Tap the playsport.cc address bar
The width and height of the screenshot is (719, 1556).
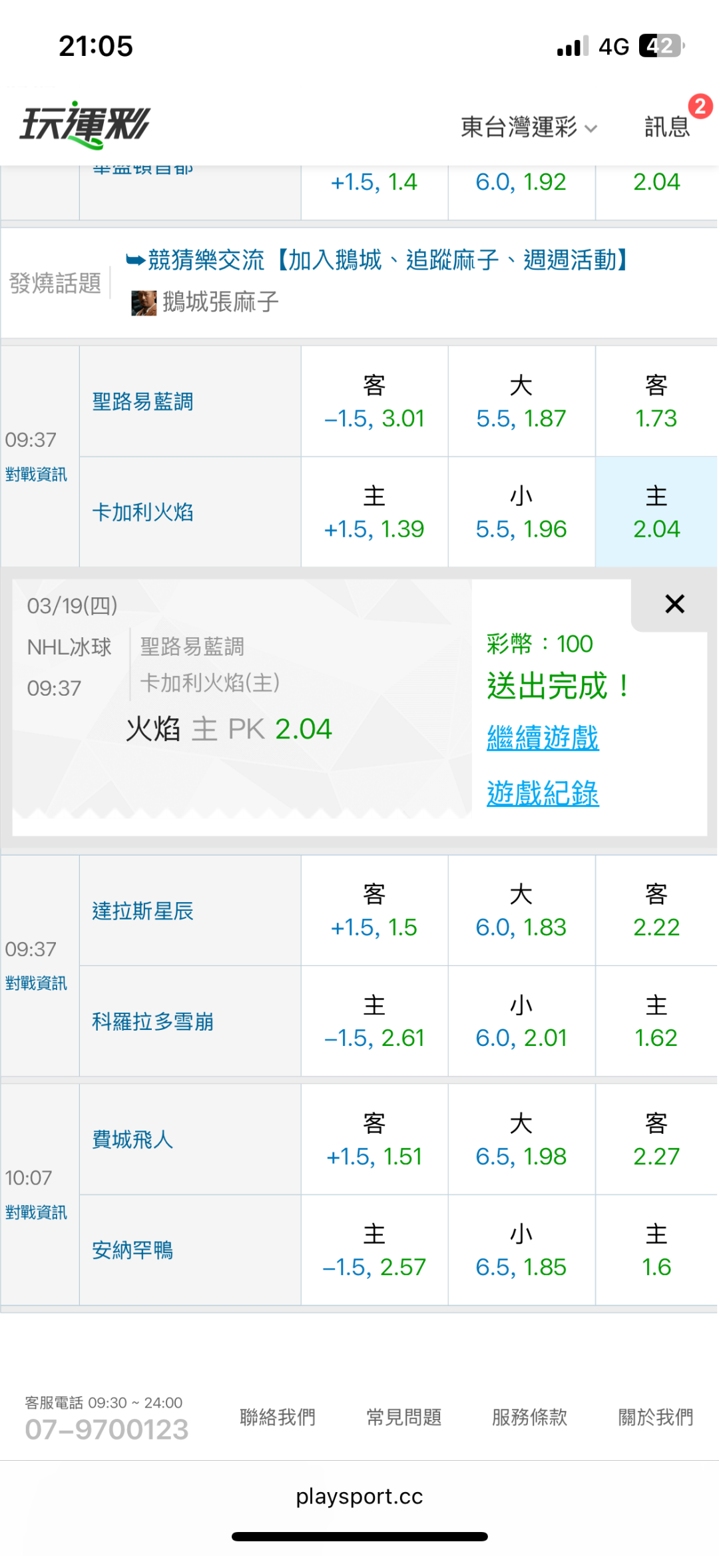(359, 1496)
